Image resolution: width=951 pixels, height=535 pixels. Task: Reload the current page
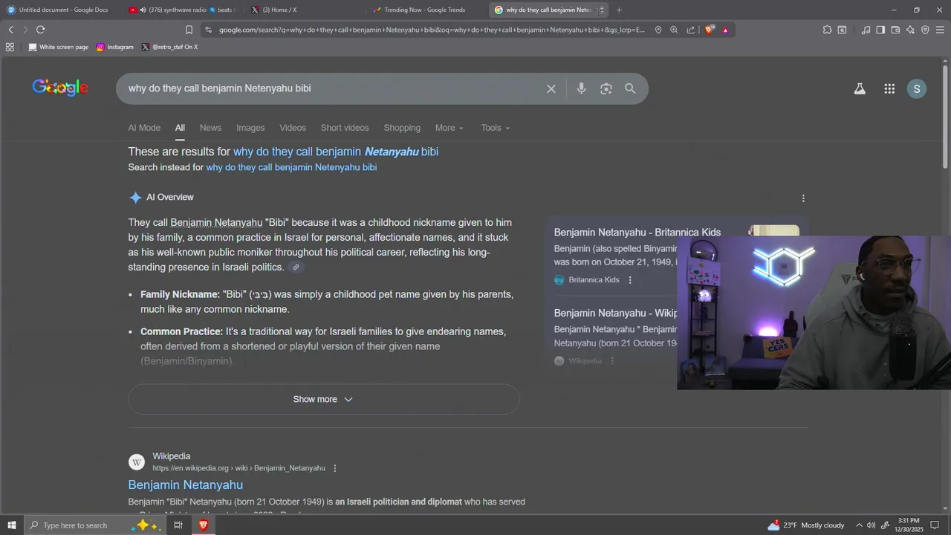(x=40, y=30)
